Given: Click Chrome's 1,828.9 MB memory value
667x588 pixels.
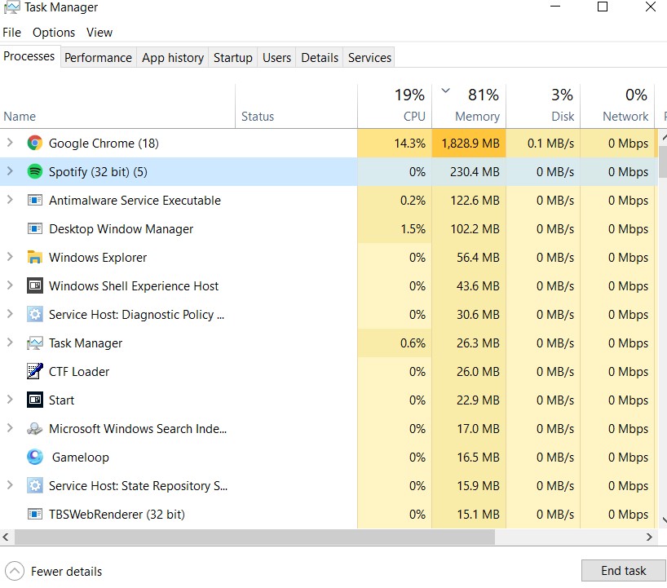Looking at the screenshot, I should click(x=470, y=144).
